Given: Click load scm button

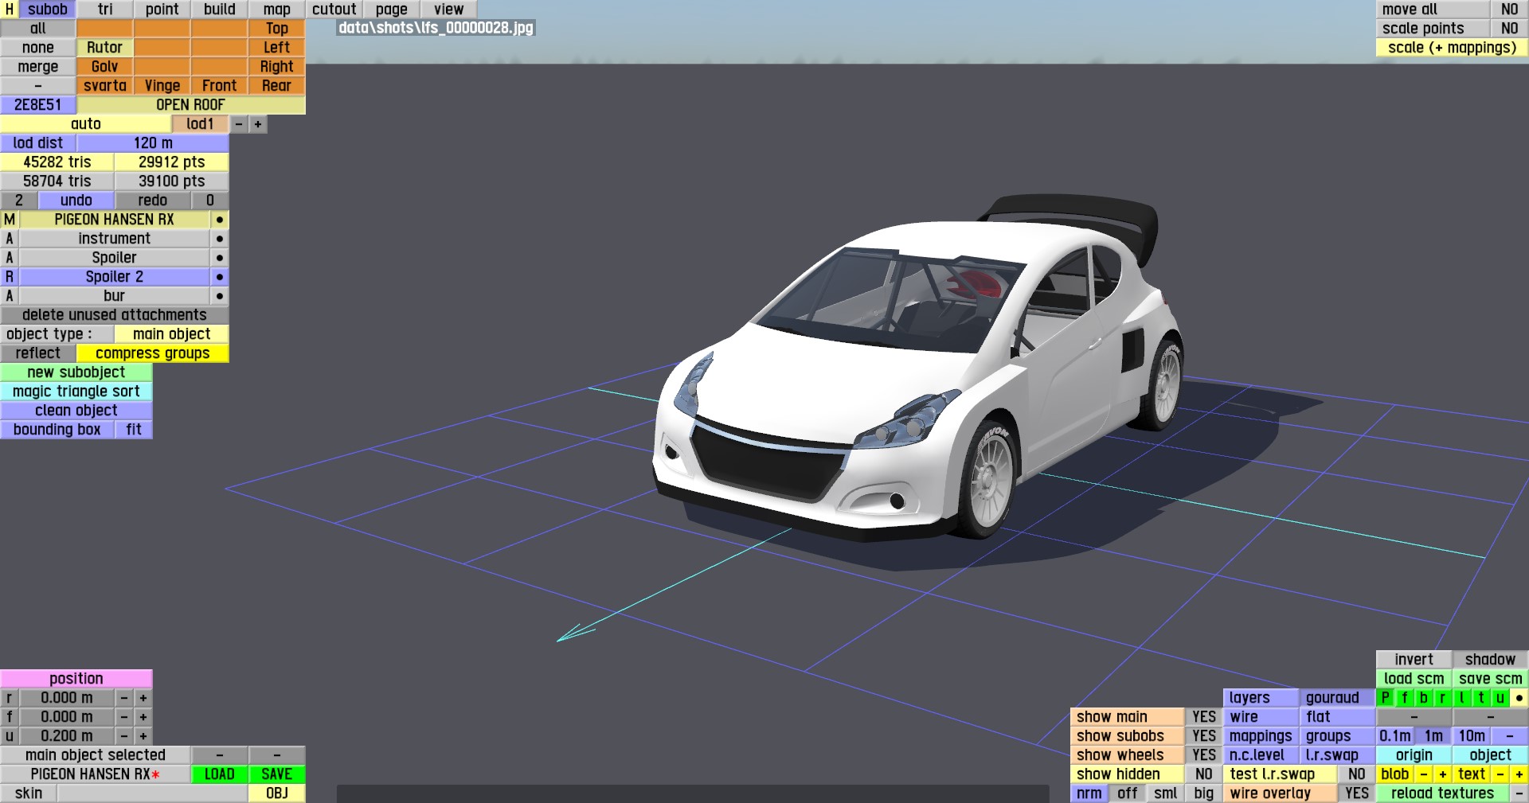Looking at the screenshot, I should click(x=1414, y=679).
